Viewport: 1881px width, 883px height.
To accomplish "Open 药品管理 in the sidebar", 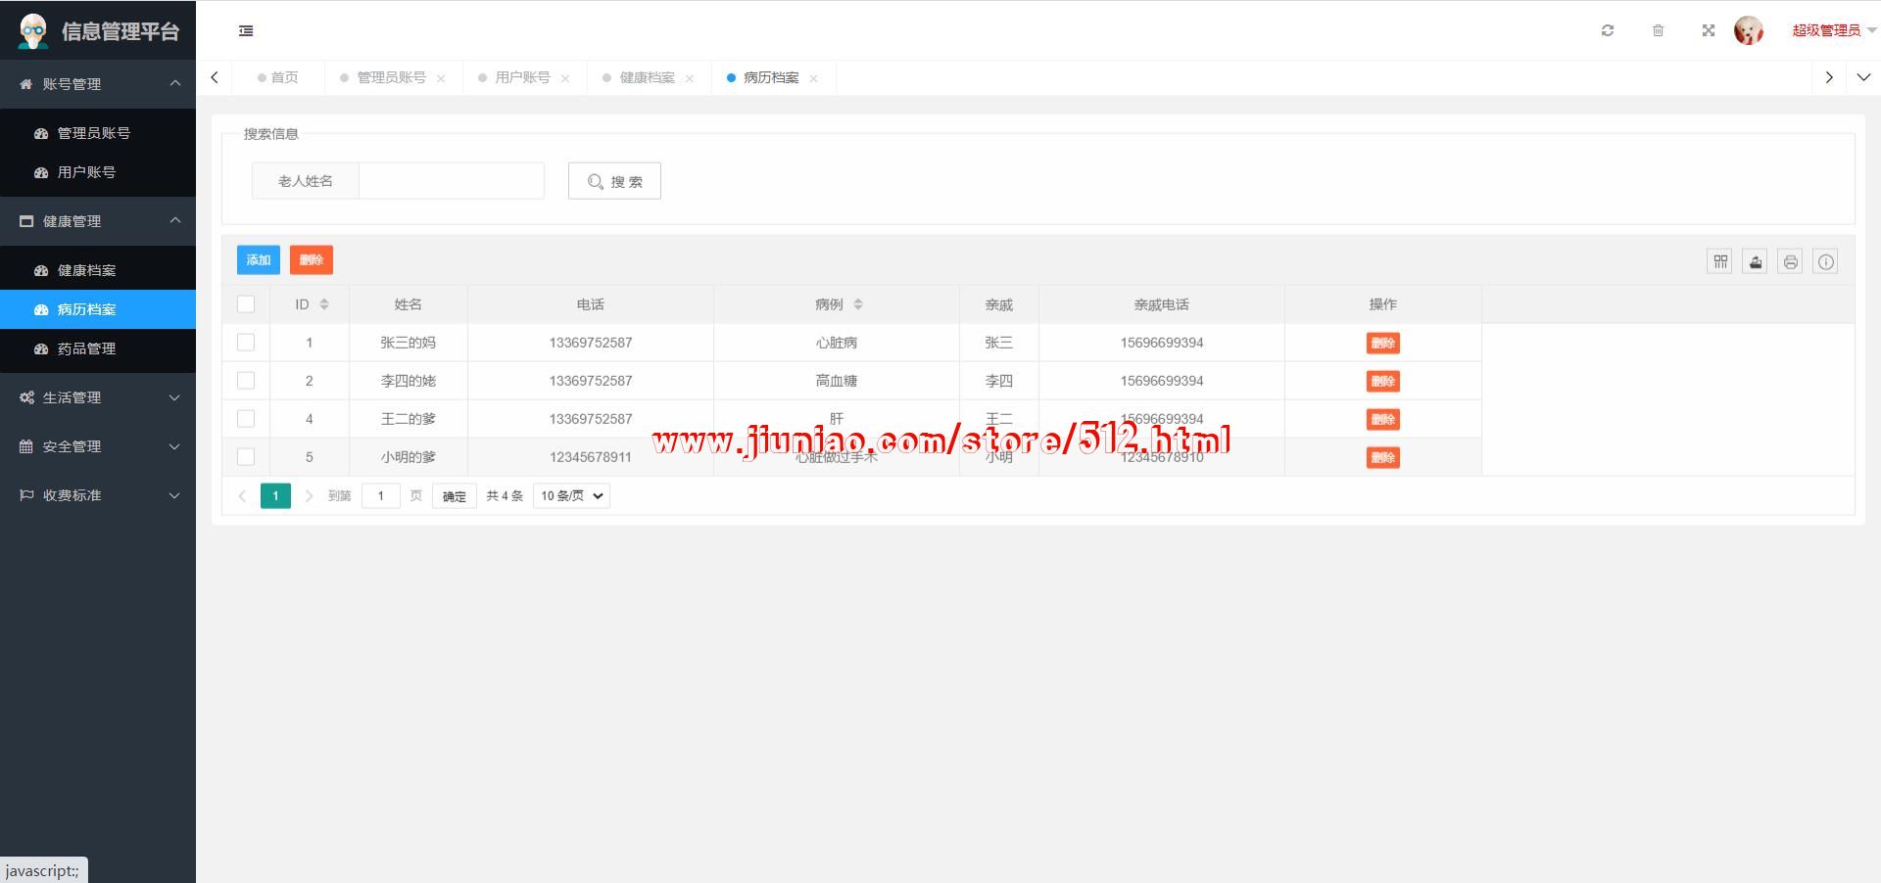I will [98, 349].
